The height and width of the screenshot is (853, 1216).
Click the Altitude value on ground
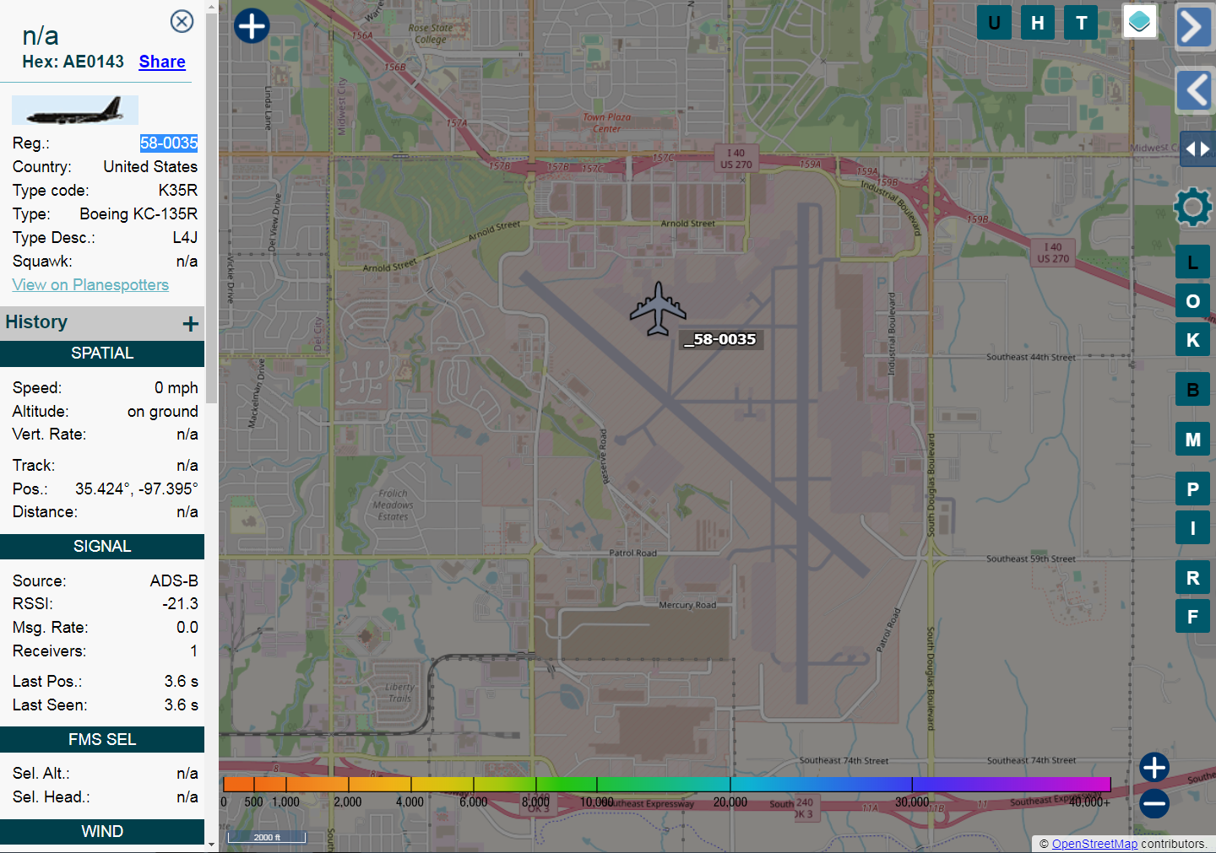[x=163, y=412]
